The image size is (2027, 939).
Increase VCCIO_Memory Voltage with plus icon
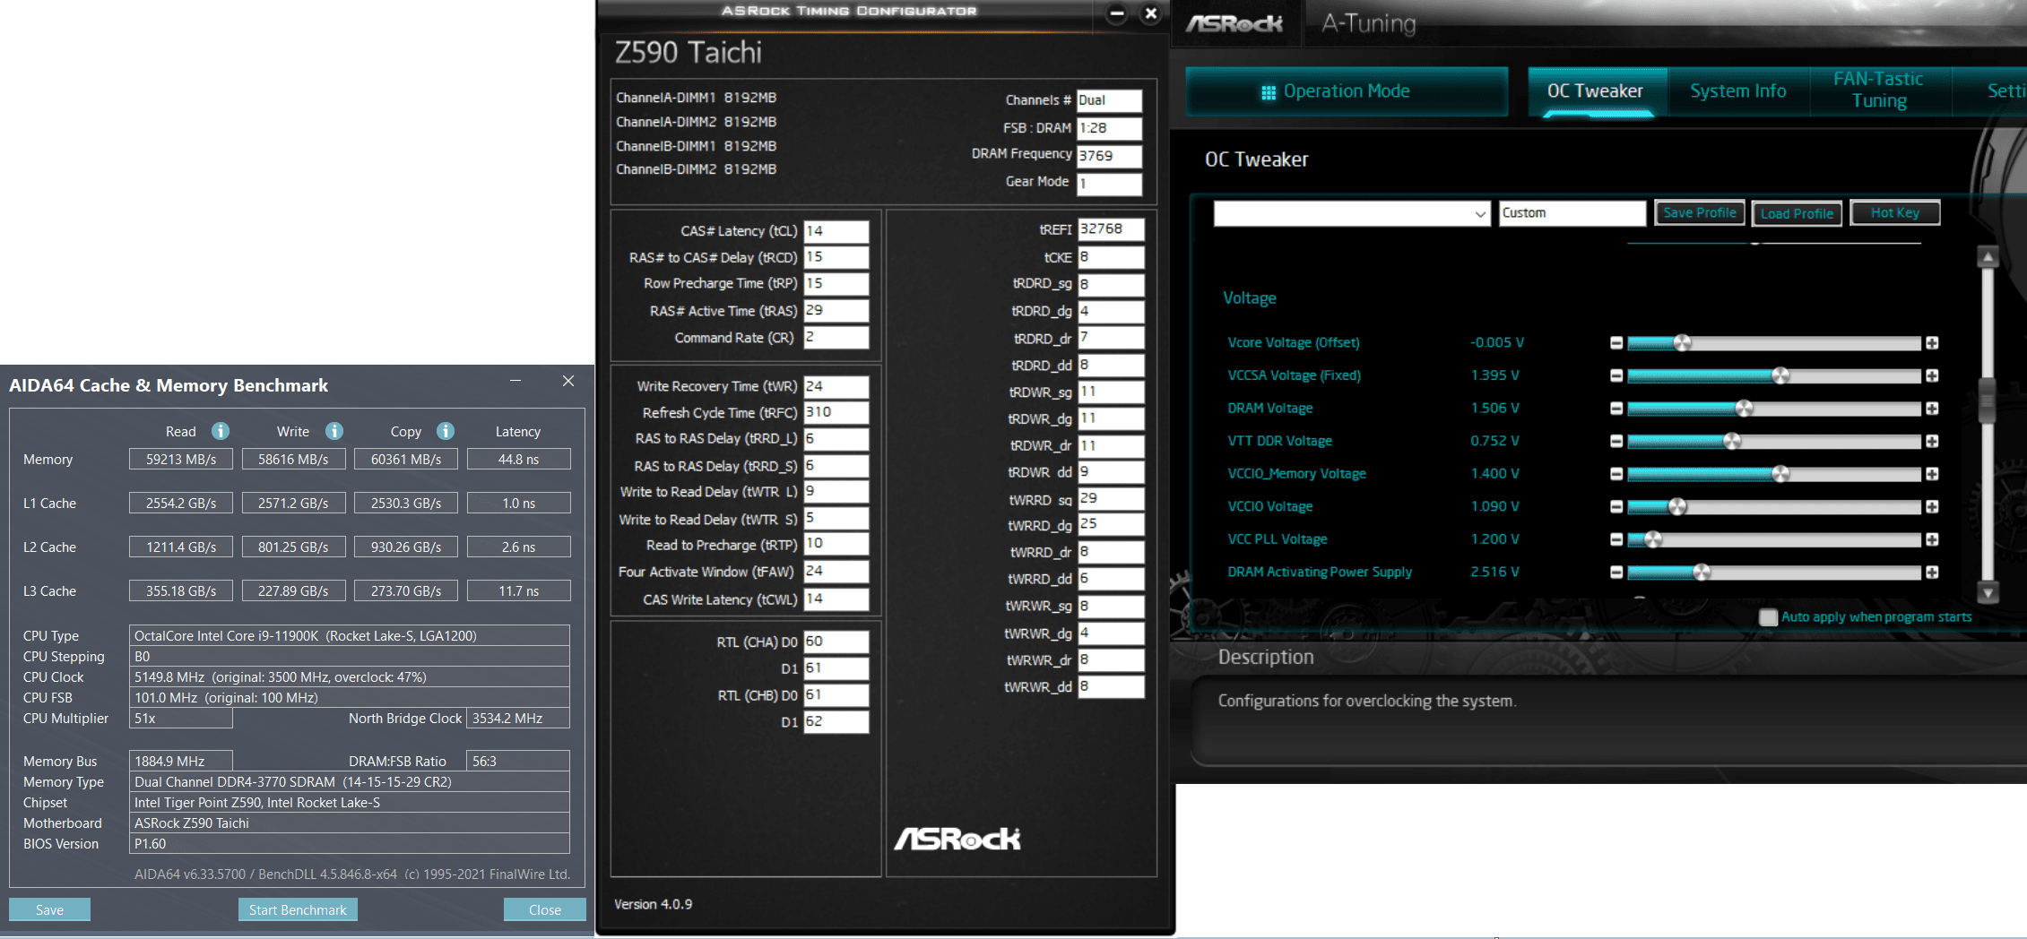coord(1932,474)
